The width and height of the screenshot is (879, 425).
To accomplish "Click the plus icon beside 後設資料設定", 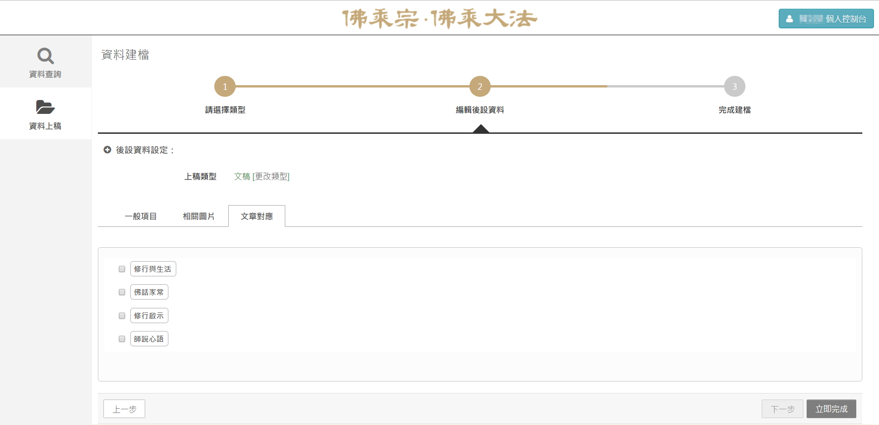I will click(x=107, y=150).
